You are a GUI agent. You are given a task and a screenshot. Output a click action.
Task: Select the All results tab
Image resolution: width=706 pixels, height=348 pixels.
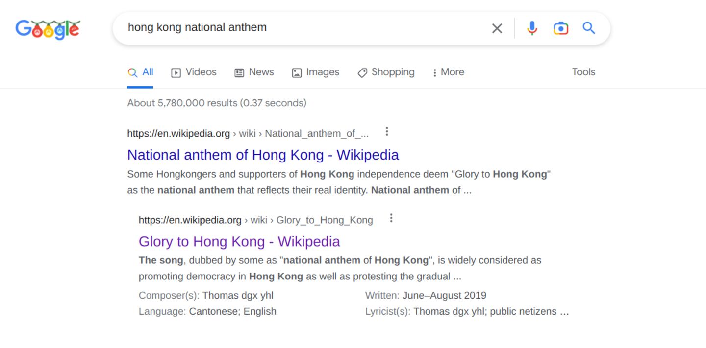tap(141, 72)
